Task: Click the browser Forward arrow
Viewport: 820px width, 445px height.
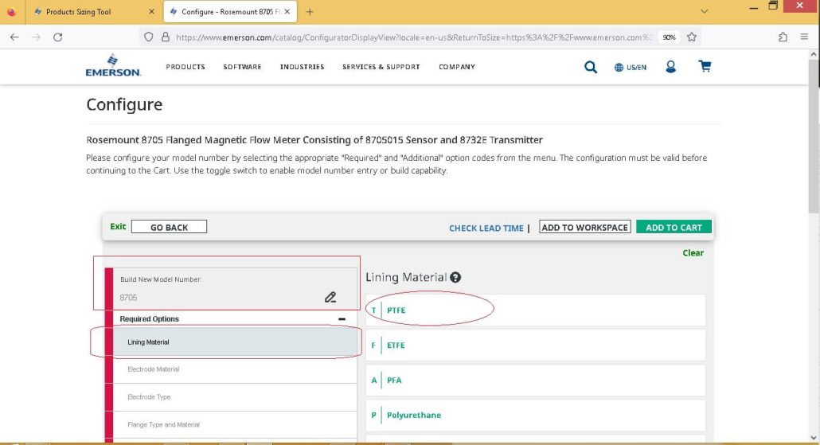Action: click(x=36, y=37)
